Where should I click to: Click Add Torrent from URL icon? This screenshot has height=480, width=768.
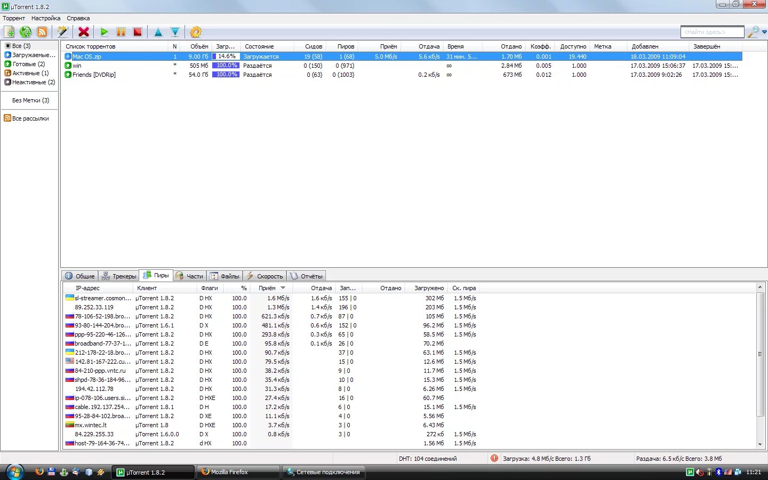pos(26,32)
